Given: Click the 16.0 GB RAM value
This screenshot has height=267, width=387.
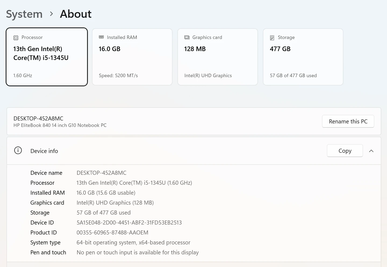Looking at the screenshot, I should coord(110,49).
